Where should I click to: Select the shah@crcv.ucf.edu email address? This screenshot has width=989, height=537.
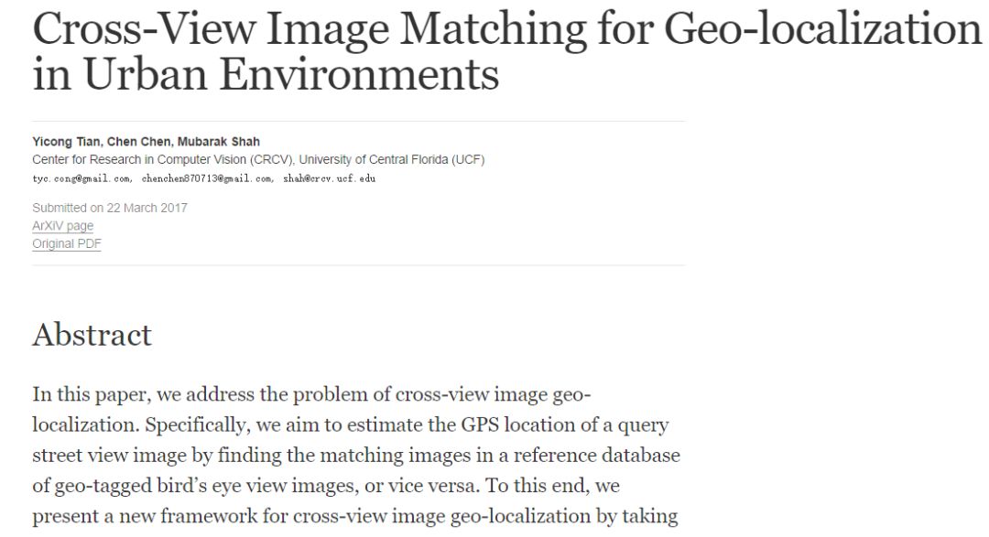330,179
